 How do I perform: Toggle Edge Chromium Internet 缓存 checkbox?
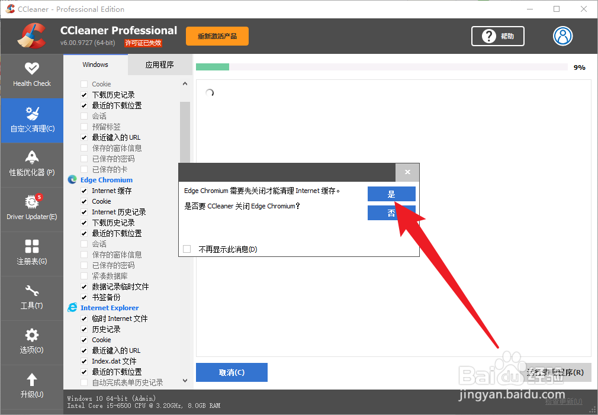click(x=84, y=191)
